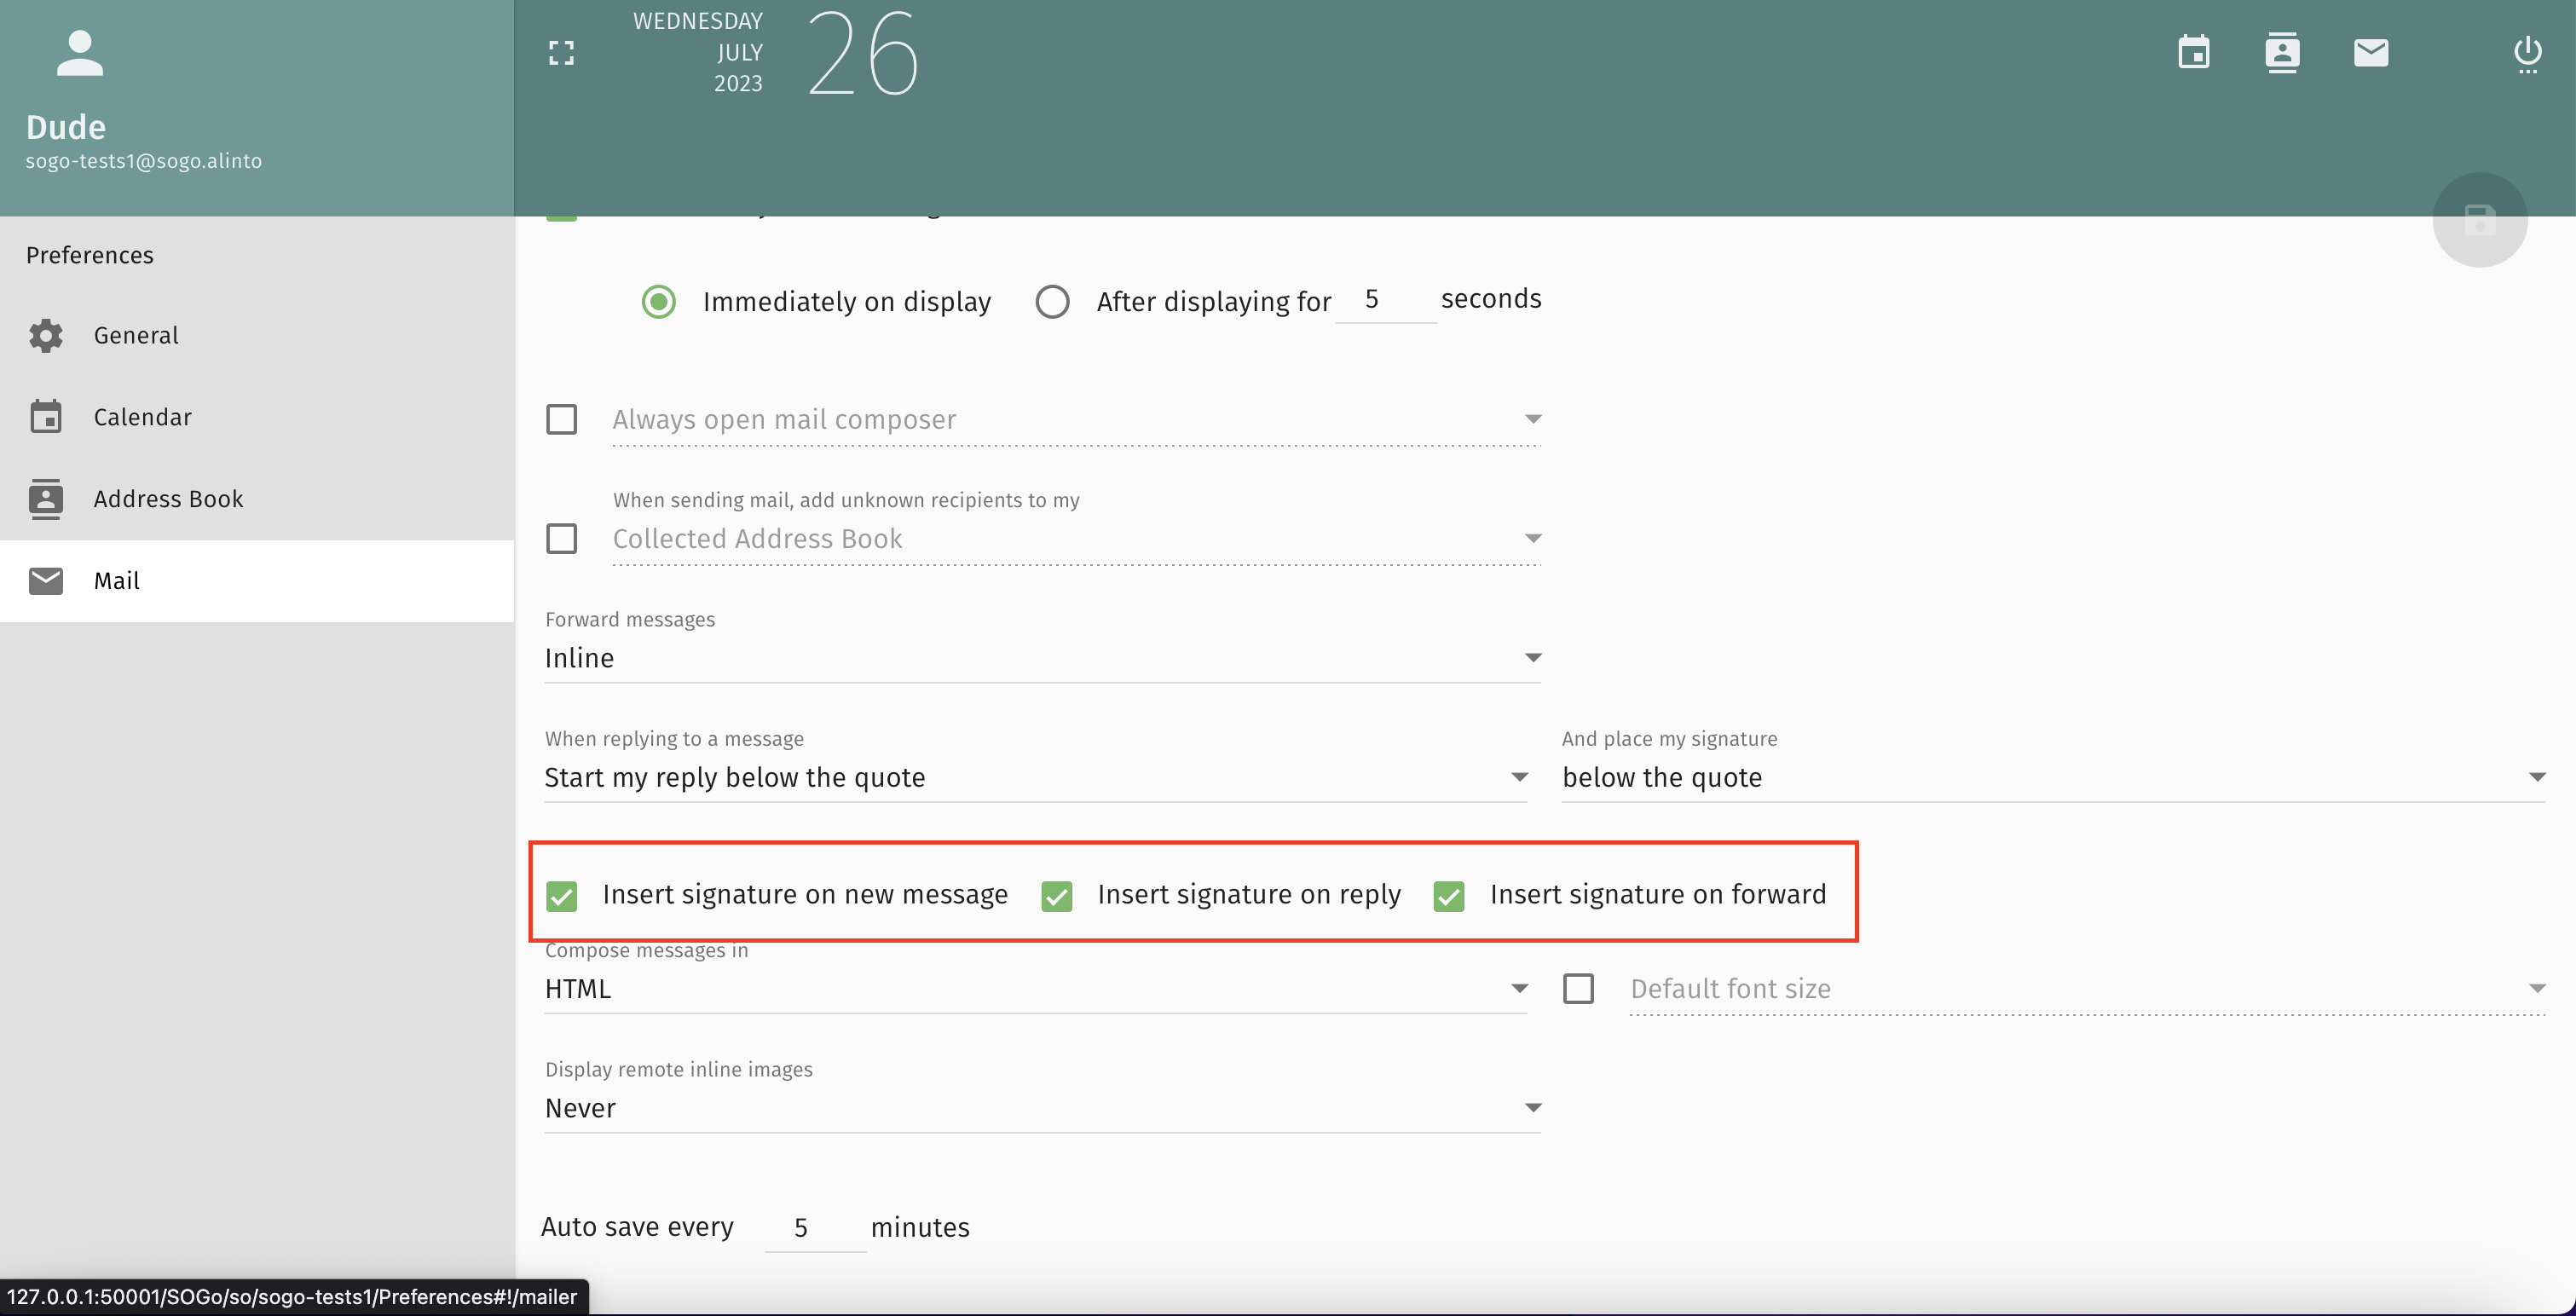Expand Compose messages in HTML dropdown
2576x1316 pixels.
point(1035,989)
